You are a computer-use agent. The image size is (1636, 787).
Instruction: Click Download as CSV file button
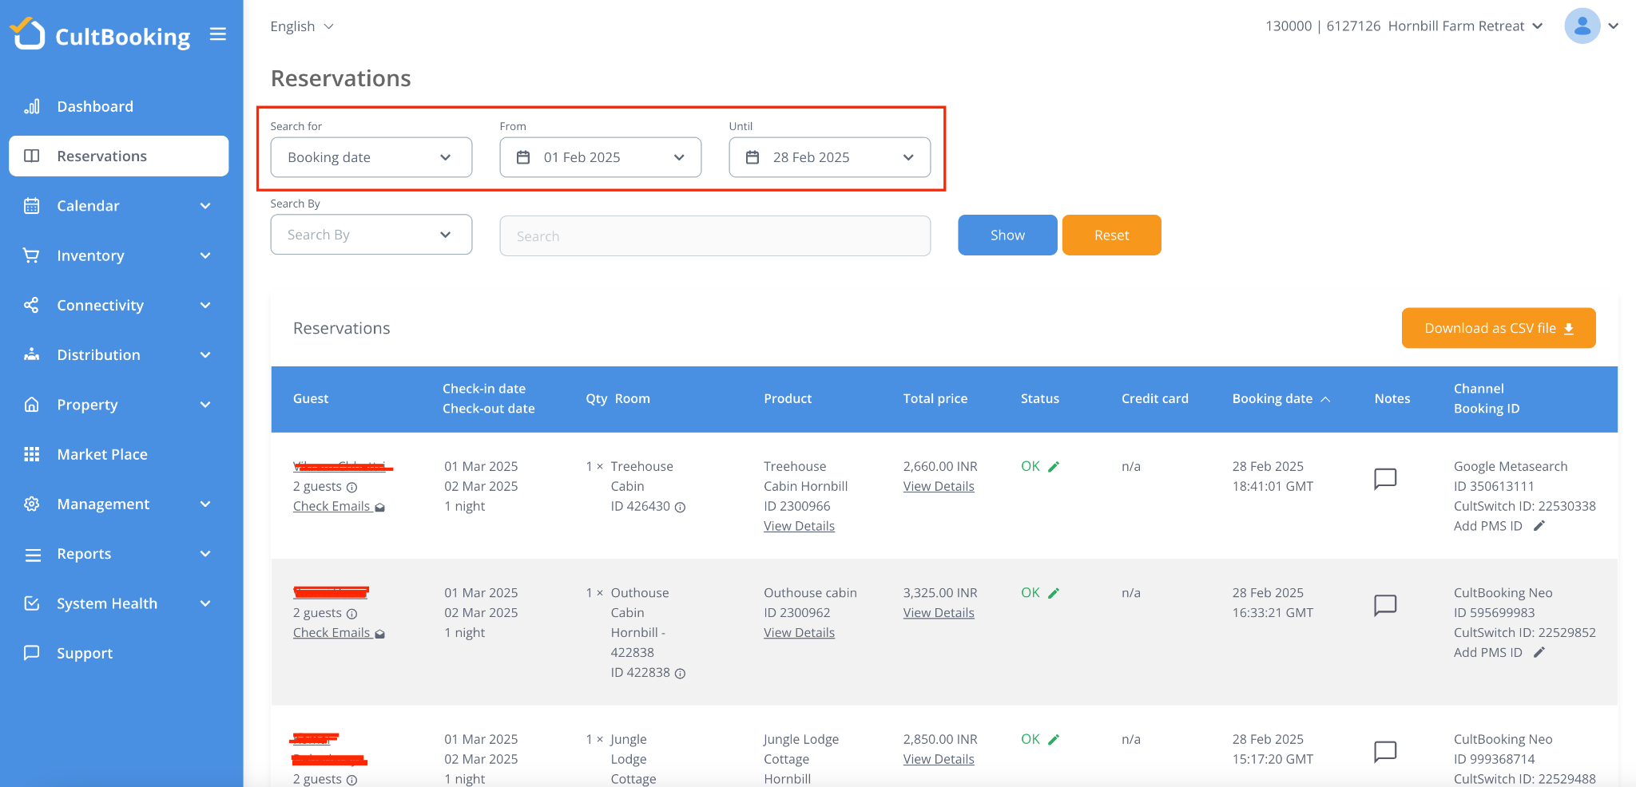pos(1498,328)
